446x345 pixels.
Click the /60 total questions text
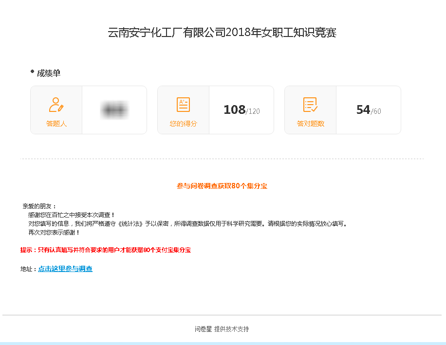coord(376,111)
